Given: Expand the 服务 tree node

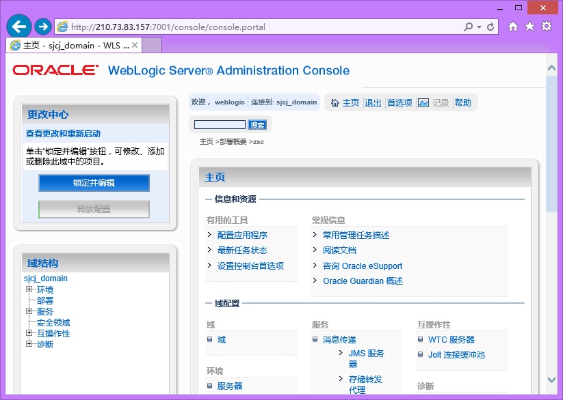Looking at the screenshot, I should coord(29,311).
